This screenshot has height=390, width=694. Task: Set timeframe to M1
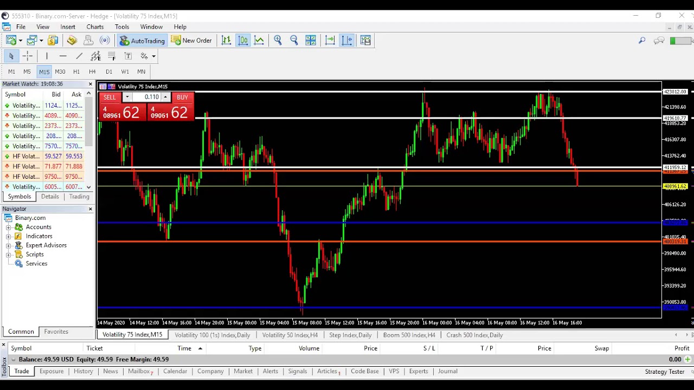click(11, 71)
